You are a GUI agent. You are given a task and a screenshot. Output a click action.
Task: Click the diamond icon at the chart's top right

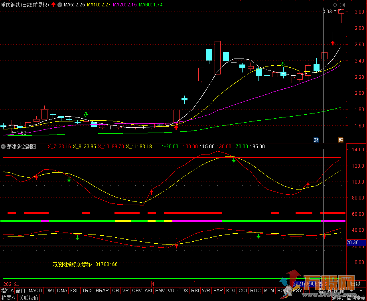[x=335, y=5]
